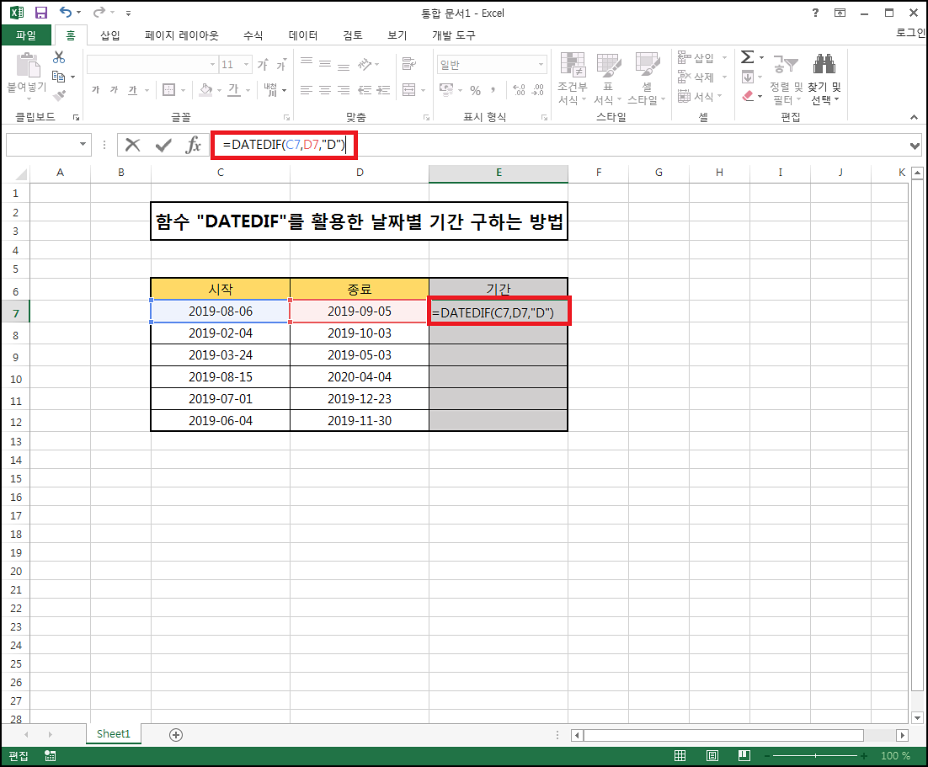Click the Find and Select binoculars icon
Viewport: 928px width, 767px height.
click(x=824, y=64)
